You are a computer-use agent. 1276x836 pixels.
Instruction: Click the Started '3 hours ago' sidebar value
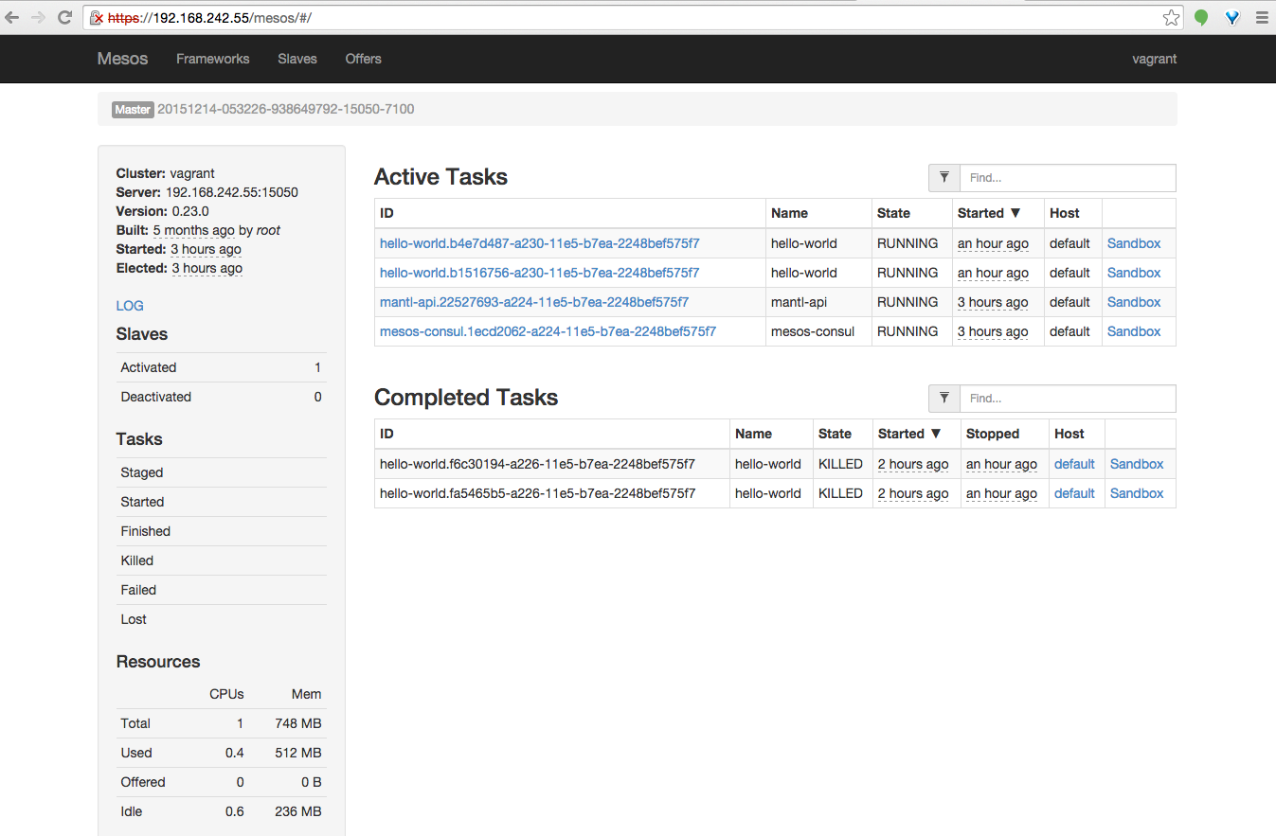pos(206,249)
